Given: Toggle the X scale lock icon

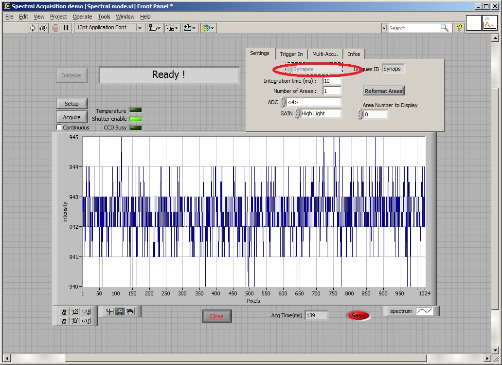Looking at the screenshot, I should 64,311.
